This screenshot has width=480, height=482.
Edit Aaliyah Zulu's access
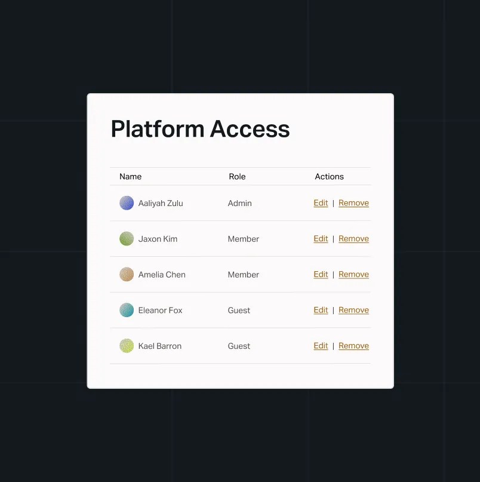click(321, 203)
